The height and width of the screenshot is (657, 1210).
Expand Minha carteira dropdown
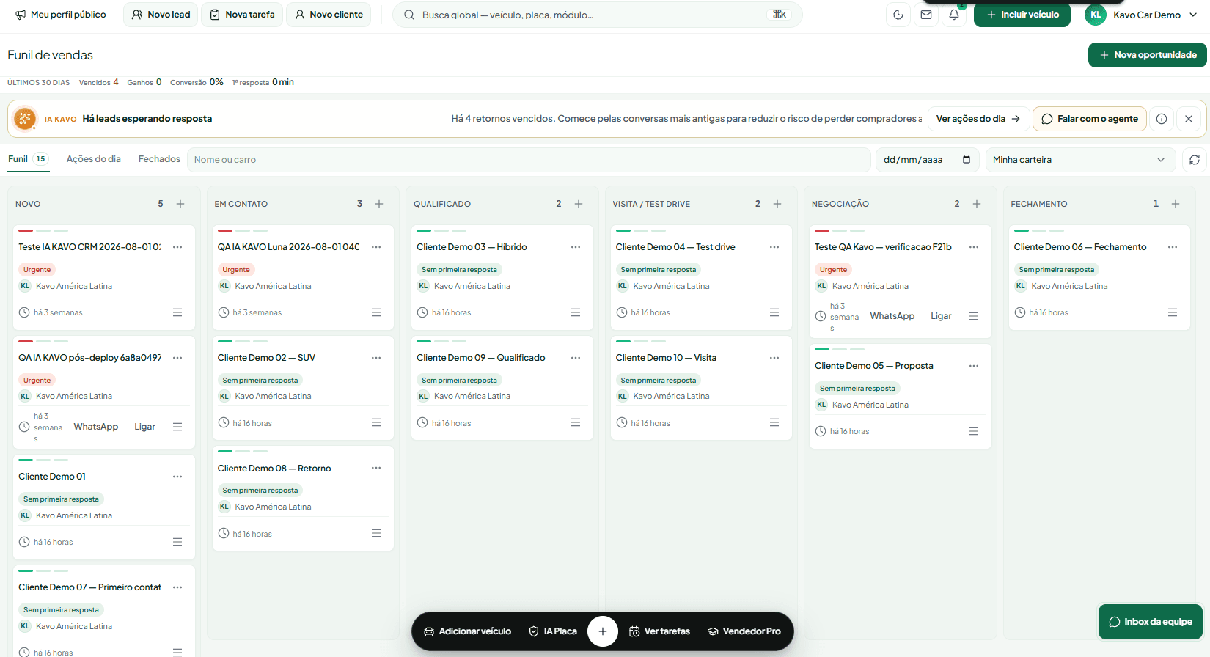1080,160
